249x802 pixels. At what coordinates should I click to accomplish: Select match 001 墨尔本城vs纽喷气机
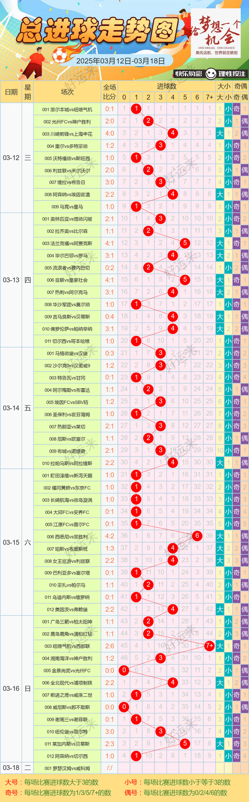pyautogui.click(x=67, y=109)
